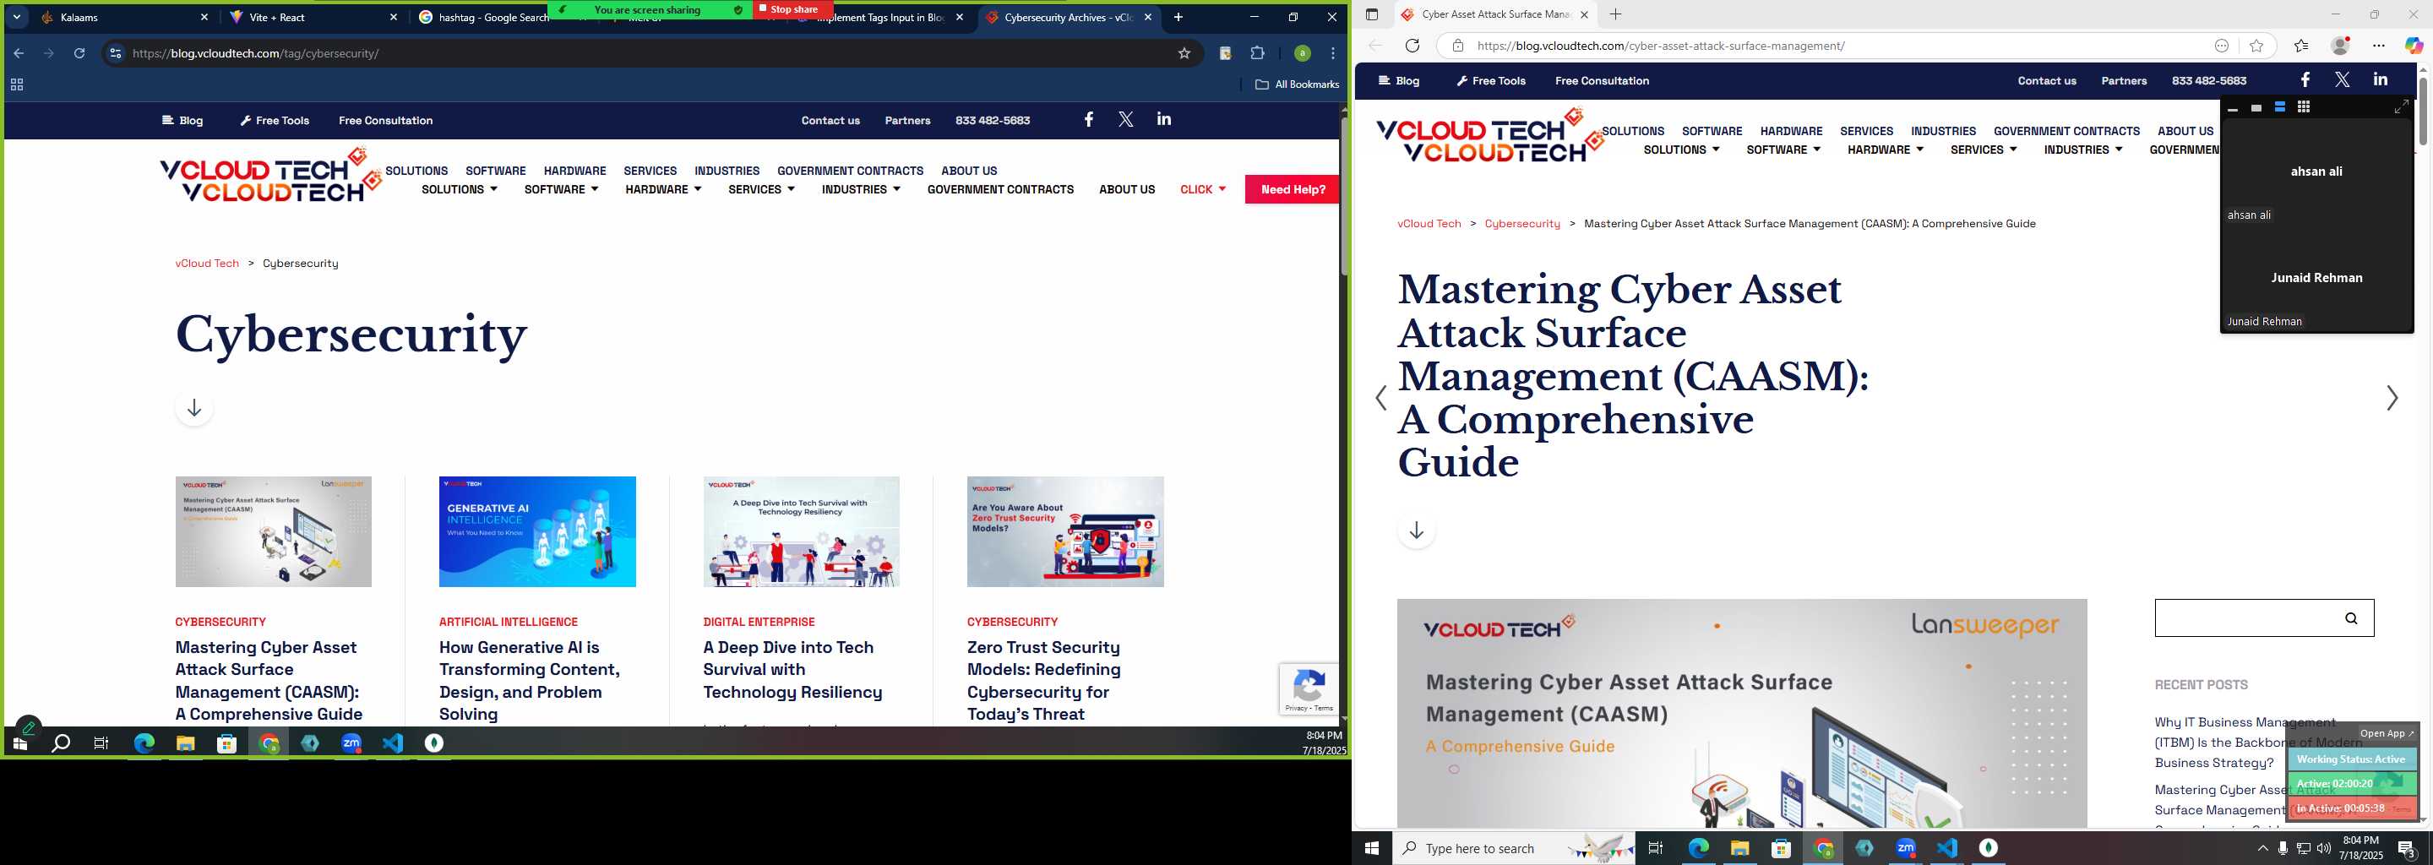Open Chrome Extensions puzzle icon
2433x865 pixels.
coord(1257,53)
